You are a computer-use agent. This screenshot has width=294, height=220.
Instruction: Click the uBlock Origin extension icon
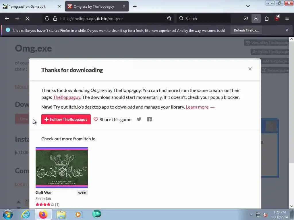(x=277, y=18)
